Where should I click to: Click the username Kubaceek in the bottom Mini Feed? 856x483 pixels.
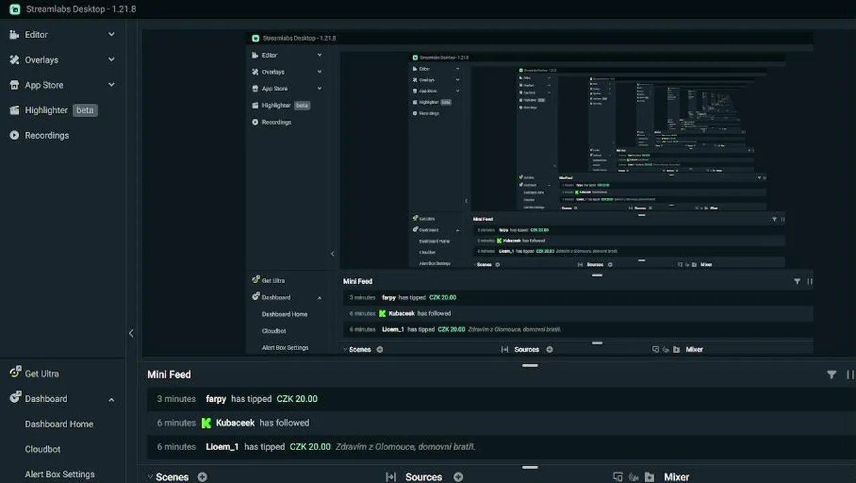click(235, 423)
